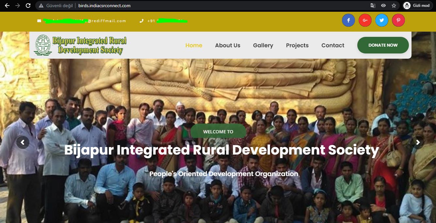Go to the Contact page
The height and width of the screenshot is (223, 436).
click(332, 45)
